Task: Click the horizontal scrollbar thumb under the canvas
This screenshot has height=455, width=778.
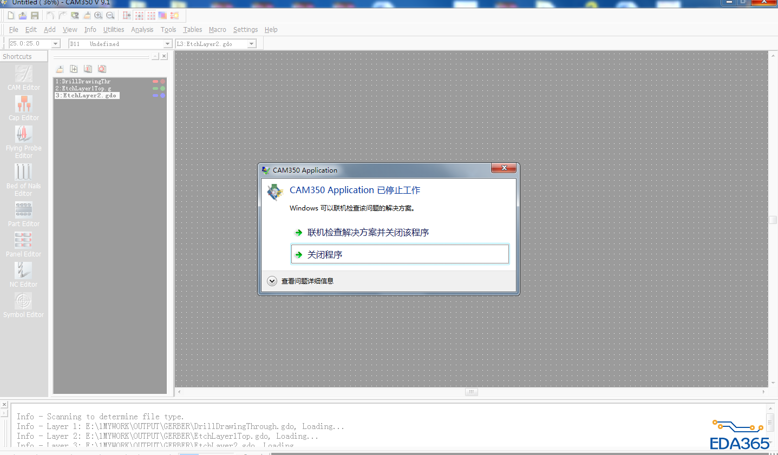Action: (472, 392)
